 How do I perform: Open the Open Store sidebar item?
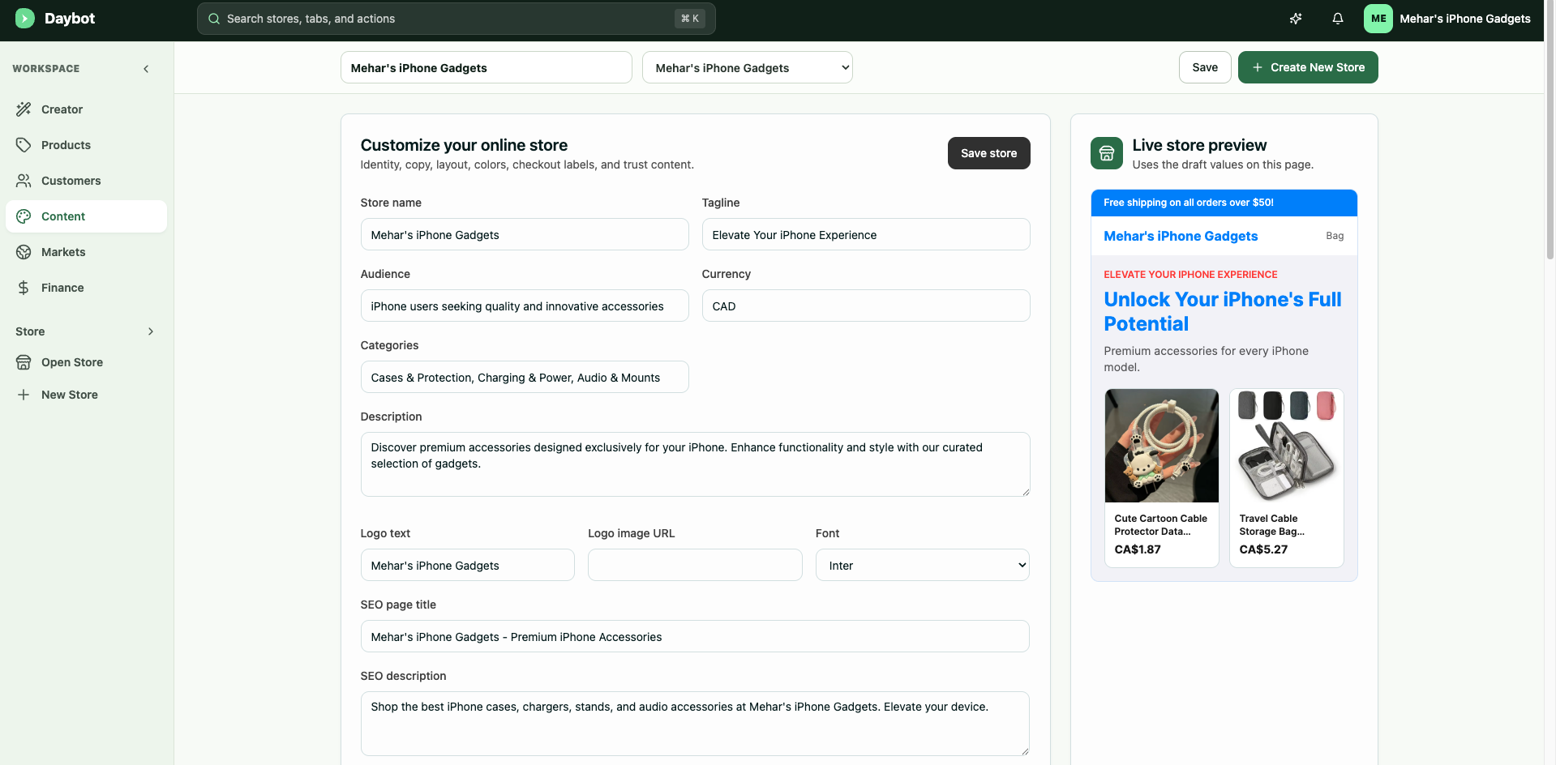tap(86, 362)
